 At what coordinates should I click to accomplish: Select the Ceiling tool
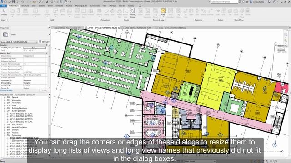pos(63,12)
